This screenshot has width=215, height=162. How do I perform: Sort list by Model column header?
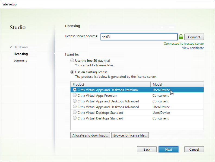click(177, 84)
